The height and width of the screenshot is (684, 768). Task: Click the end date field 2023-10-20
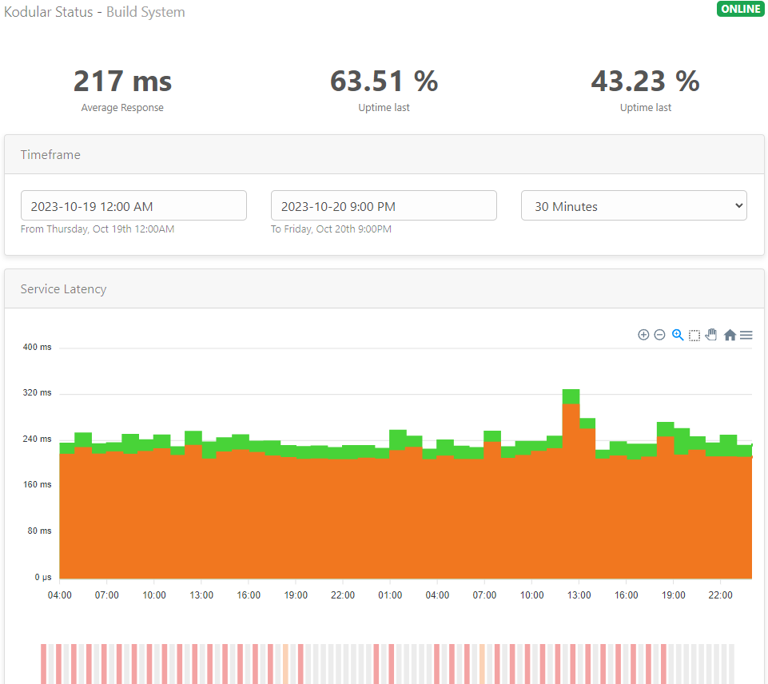(384, 205)
